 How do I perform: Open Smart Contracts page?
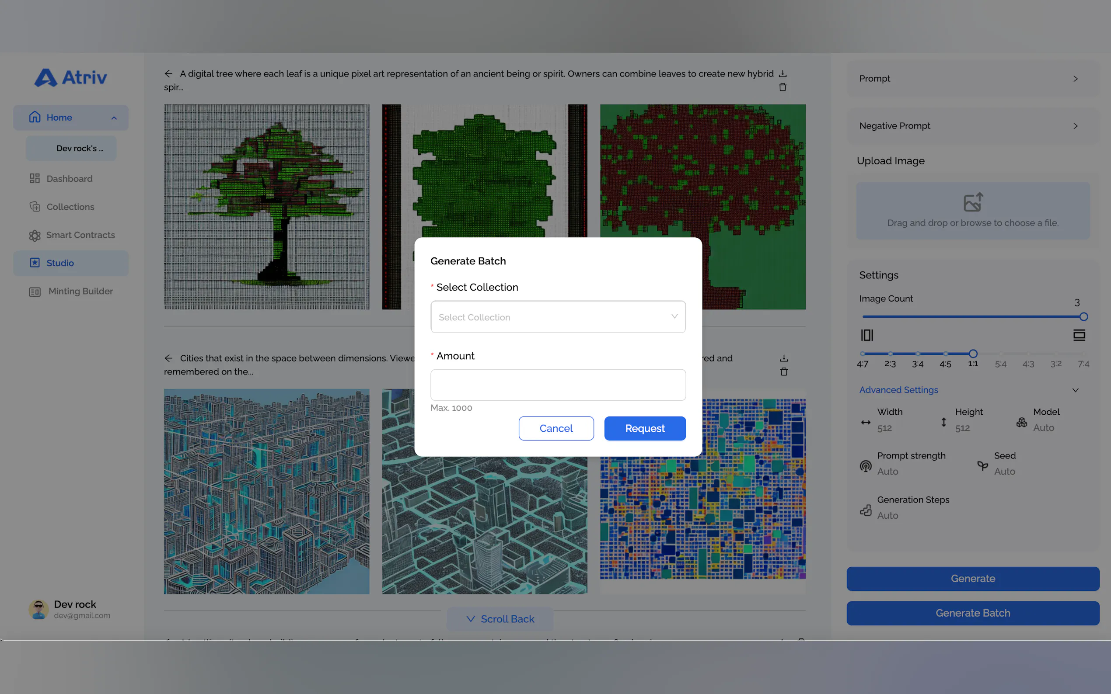pyautogui.click(x=80, y=235)
